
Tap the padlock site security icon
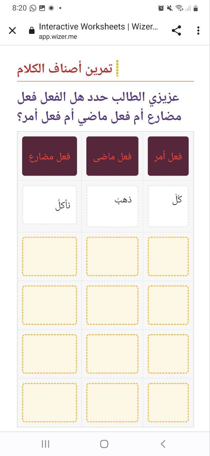pyautogui.click(x=32, y=31)
